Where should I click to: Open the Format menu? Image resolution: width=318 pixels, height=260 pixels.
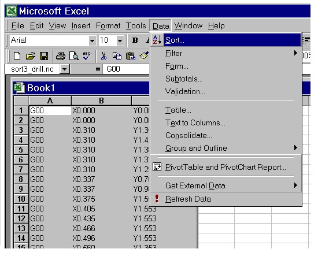click(x=108, y=26)
